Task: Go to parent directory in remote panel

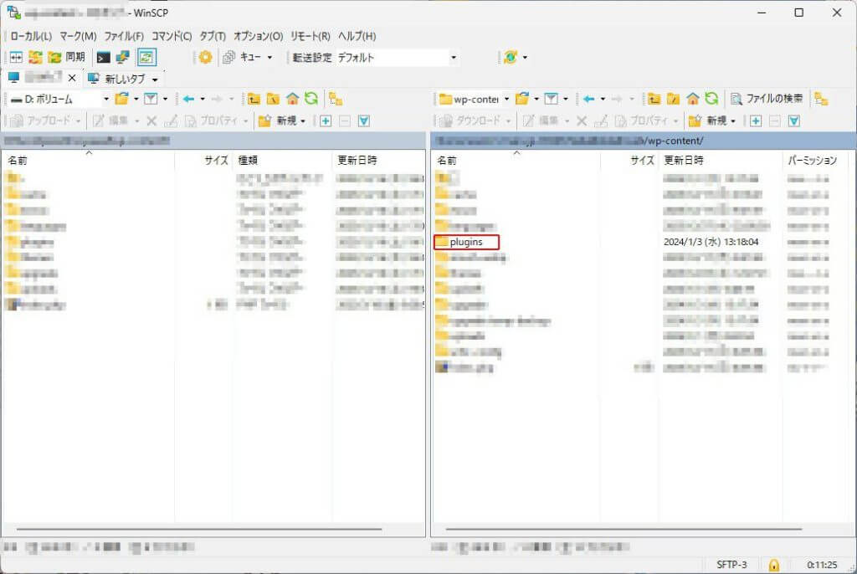Action: tap(654, 99)
